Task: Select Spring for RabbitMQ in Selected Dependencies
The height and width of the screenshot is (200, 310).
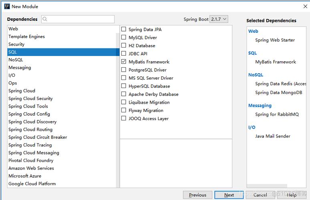Action: pyautogui.click(x=277, y=114)
